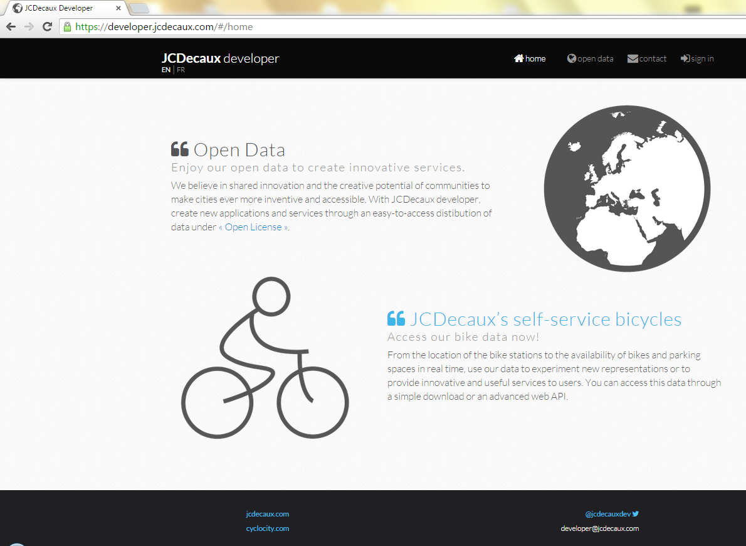This screenshot has width=746, height=546.
Task: Open cyclocity.com footer link
Action: pyautogui.click(x=268, y=528)
